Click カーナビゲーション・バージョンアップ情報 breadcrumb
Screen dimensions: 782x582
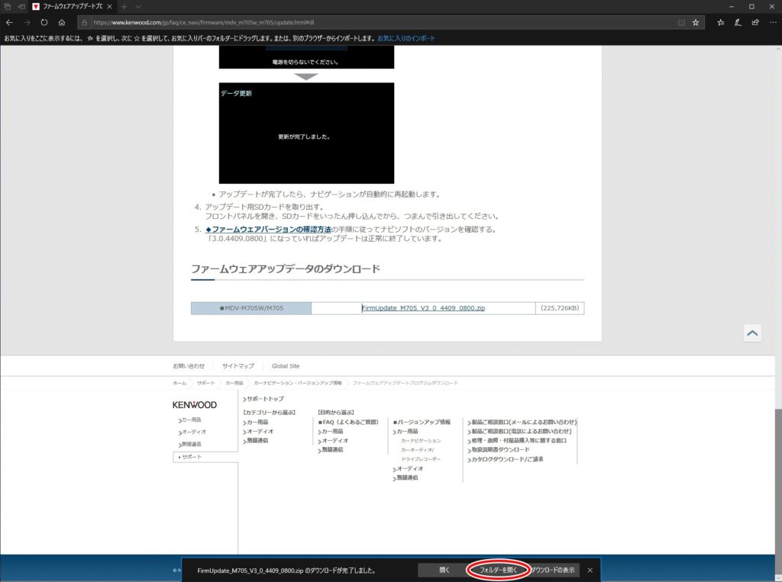(298, 383)
